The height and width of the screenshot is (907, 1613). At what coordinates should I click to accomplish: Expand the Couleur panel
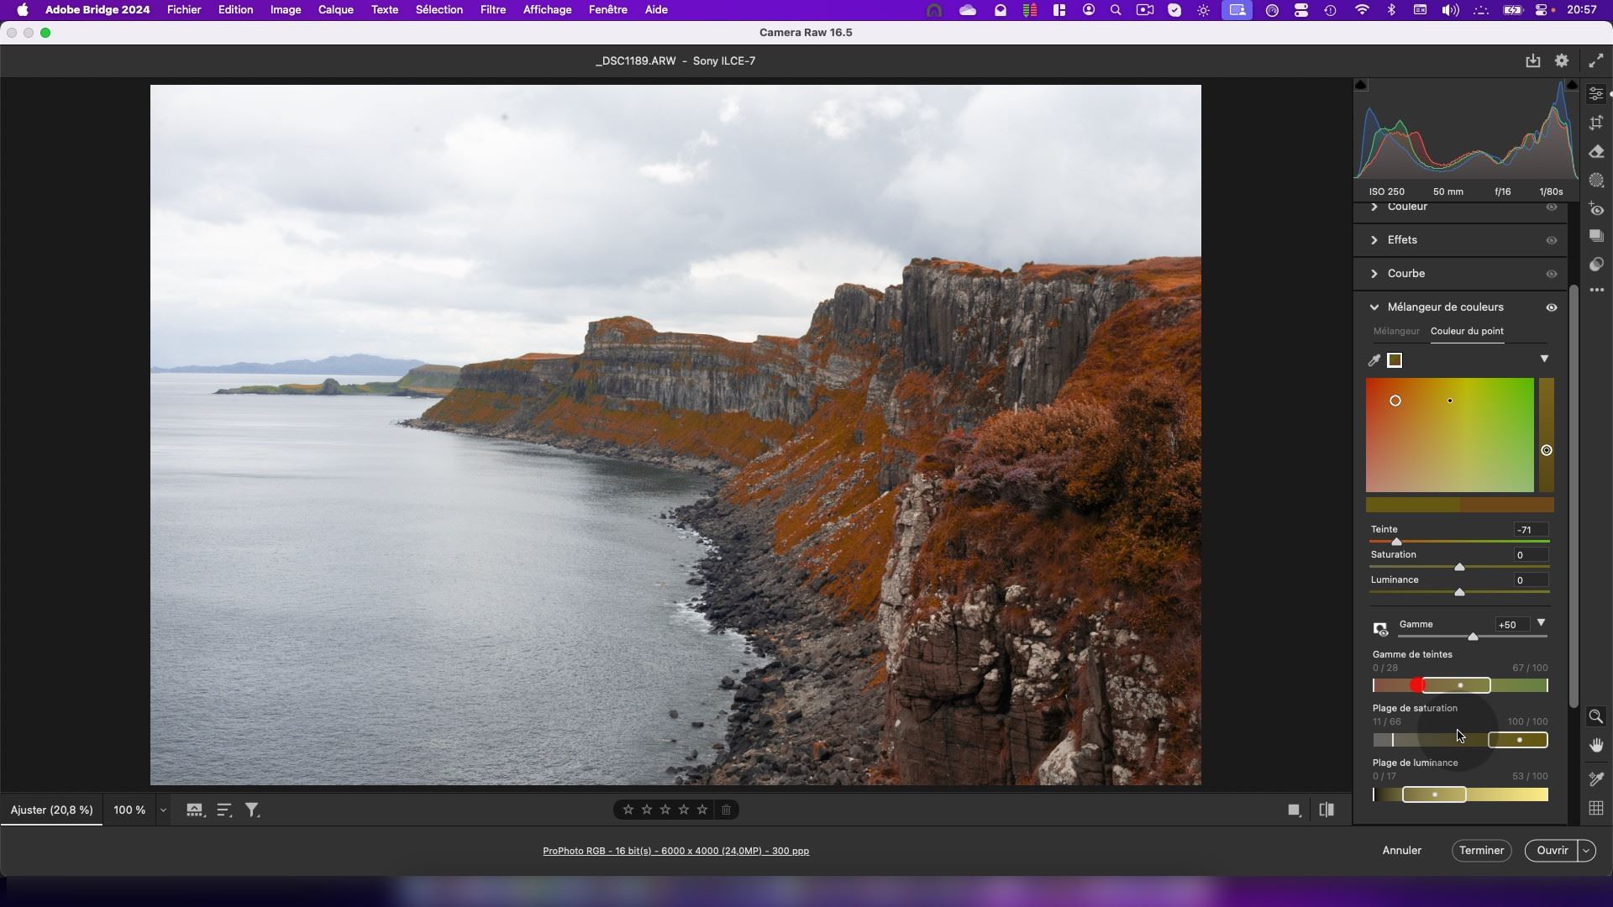(1374, 207)
